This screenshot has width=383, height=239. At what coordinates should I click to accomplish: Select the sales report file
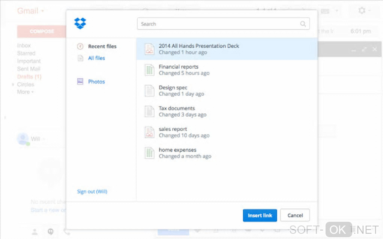click(x=227, y=132)
